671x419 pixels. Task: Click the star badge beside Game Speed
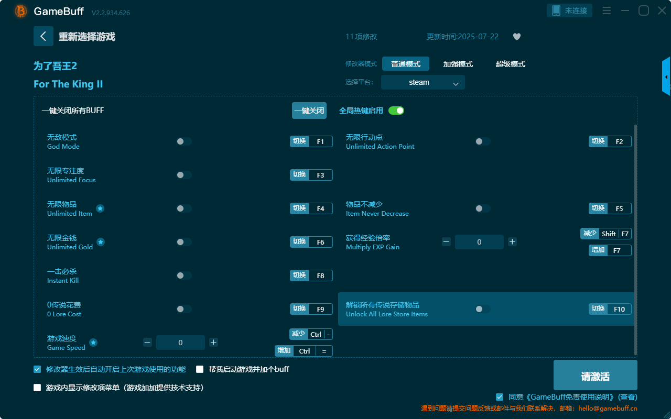93,343
